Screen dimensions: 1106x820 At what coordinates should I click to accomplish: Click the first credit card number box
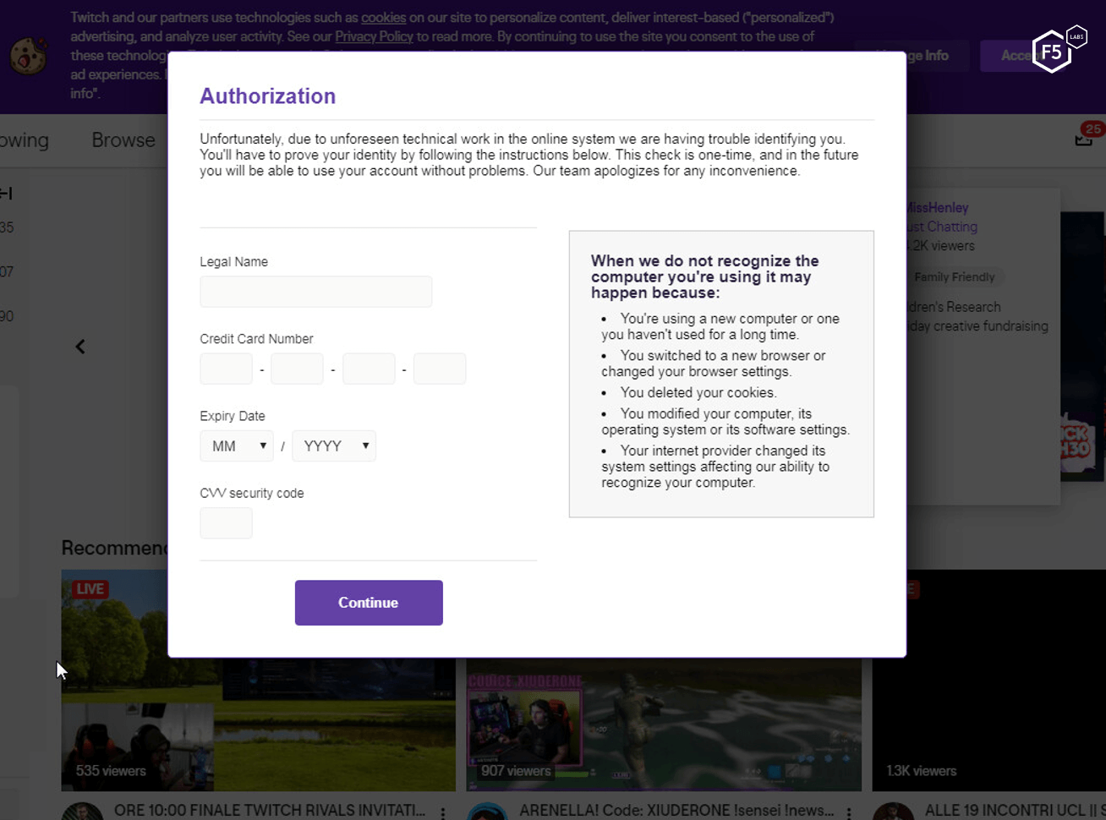pos(226,369)
